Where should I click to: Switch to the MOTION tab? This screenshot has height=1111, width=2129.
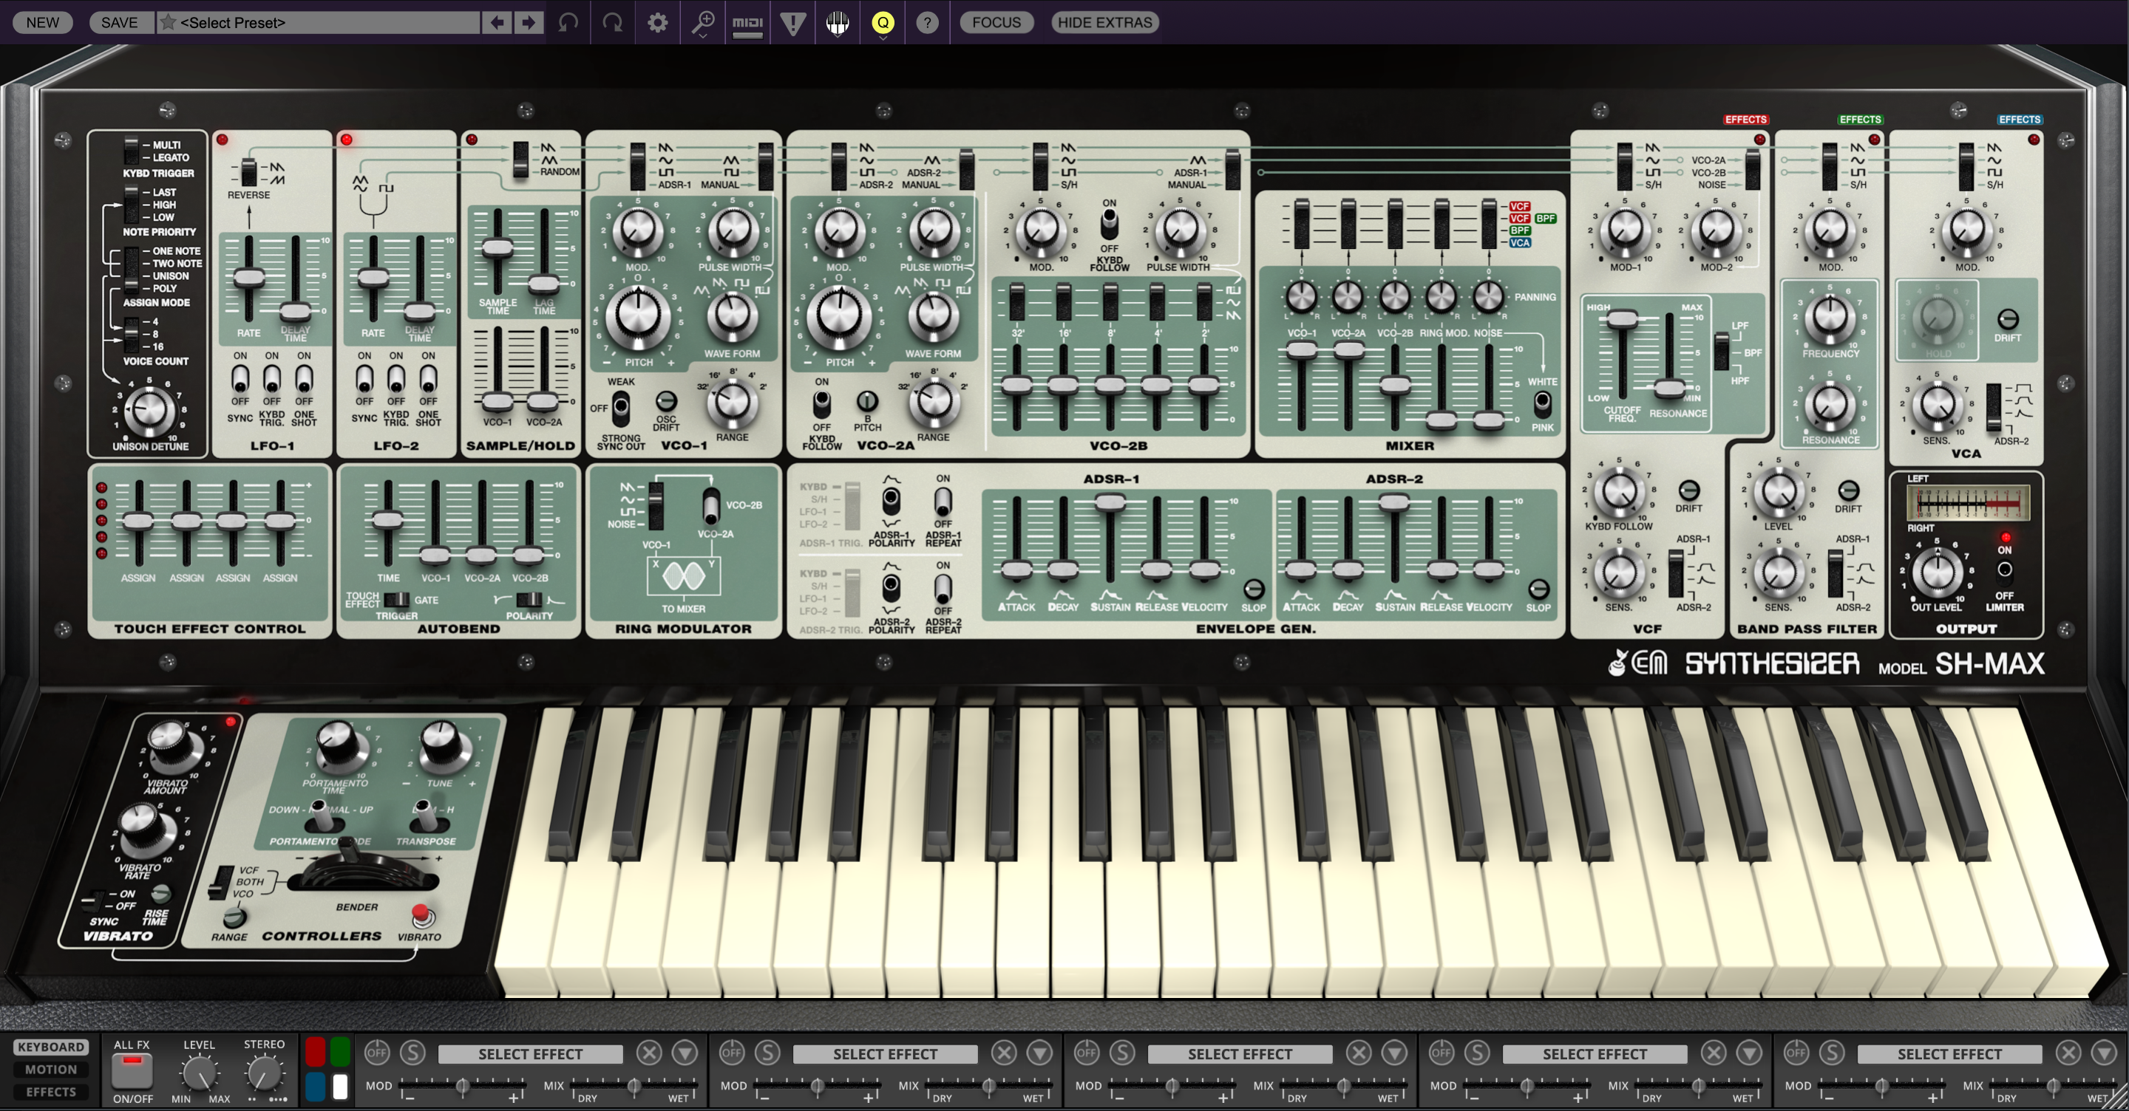[x=50, y=1069]
